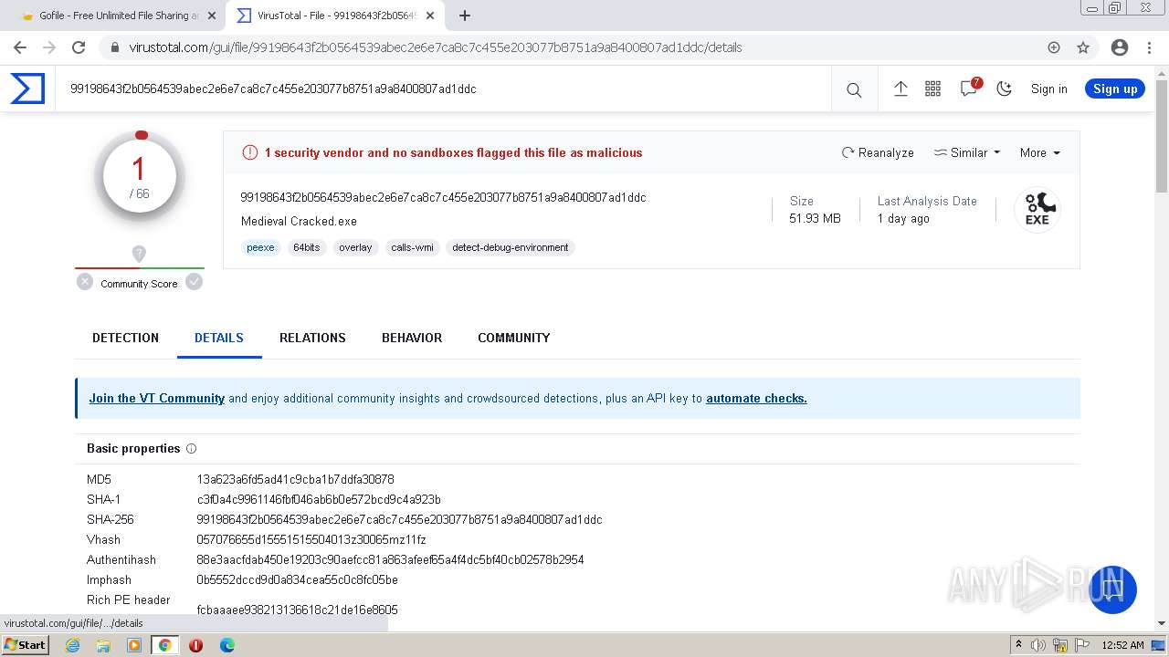Select the DETAILS tab
Viewport: 1169px width, 657px height.
[x=219, y=338]
